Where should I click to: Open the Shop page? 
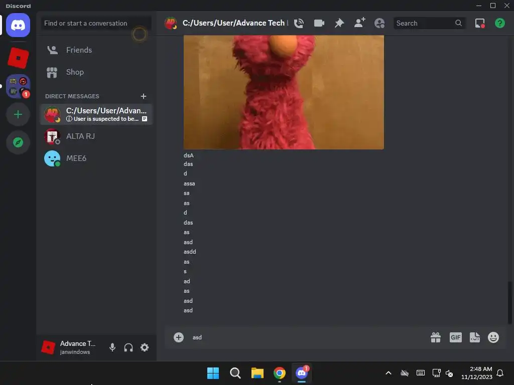point(96,72)
